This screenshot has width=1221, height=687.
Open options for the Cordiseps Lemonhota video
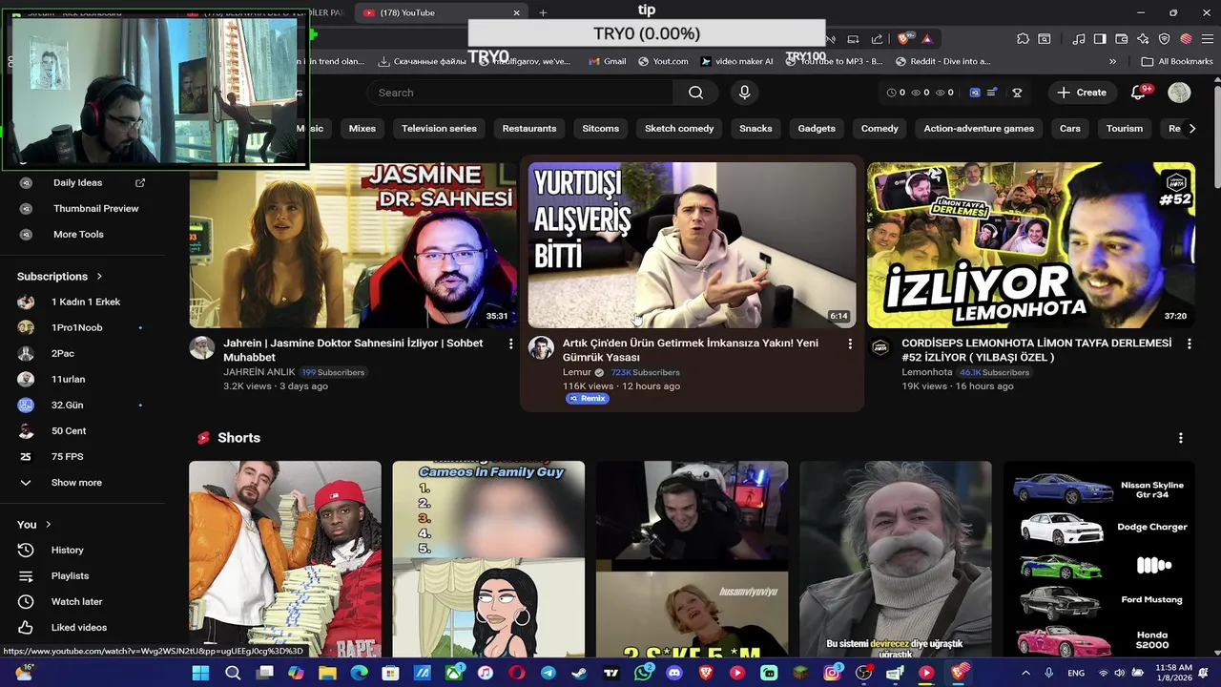[x=1189, y=343]
